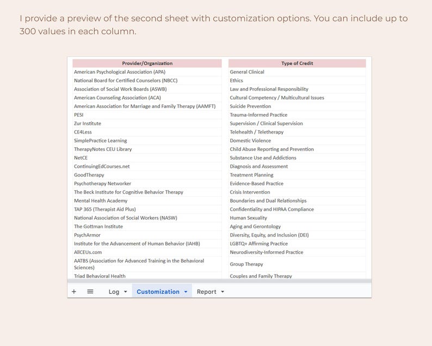Click the Law and Professional Responsibility cell

(x=297, y=89)
